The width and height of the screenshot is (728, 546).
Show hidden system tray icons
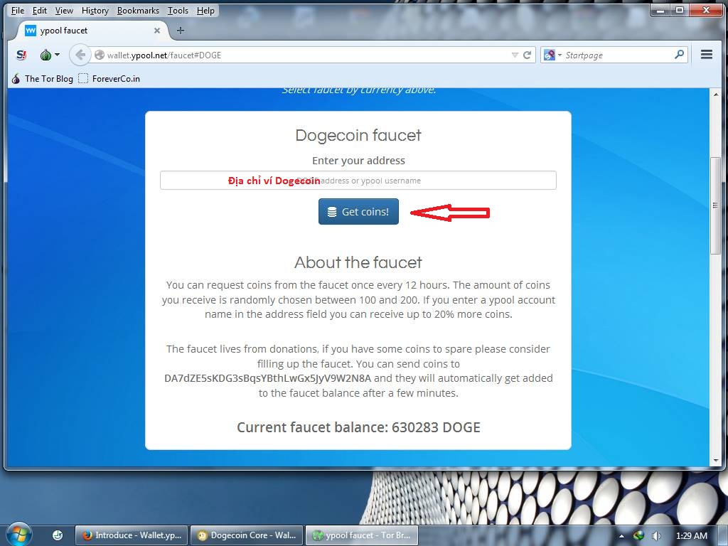point(621,536)
